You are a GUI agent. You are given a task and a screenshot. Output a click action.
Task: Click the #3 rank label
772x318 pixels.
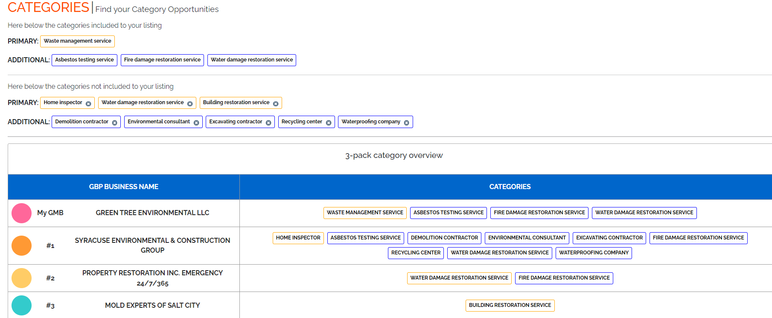coord(50,305)
